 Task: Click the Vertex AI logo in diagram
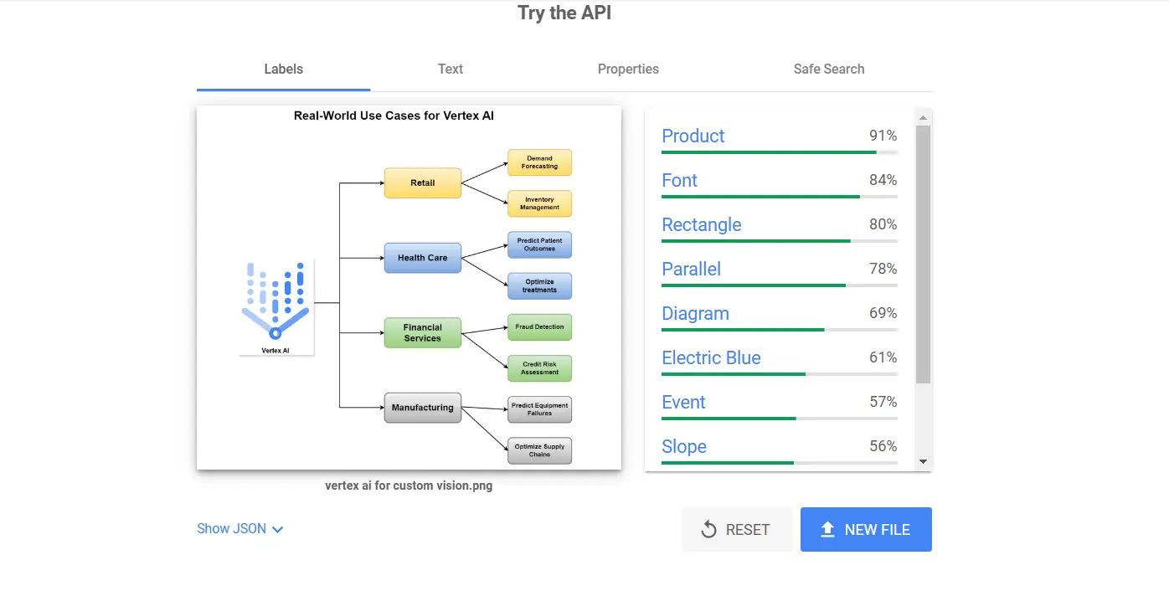point(276,301)
